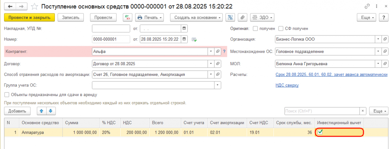Open Контрагент Альфа record
390x149 pixels.
218,51
